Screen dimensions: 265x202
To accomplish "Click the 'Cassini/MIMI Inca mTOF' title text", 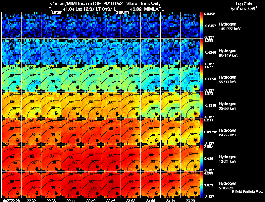I will click(76, 3).
